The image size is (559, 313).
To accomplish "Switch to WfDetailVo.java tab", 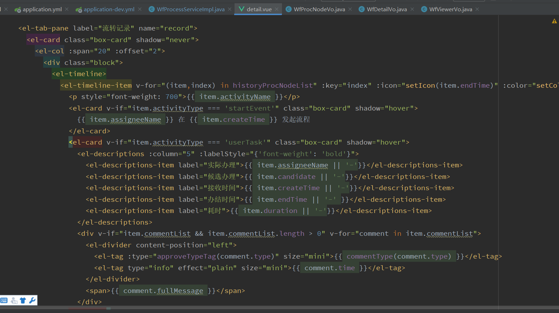I will pyautogui.click(x=387, y=9).
